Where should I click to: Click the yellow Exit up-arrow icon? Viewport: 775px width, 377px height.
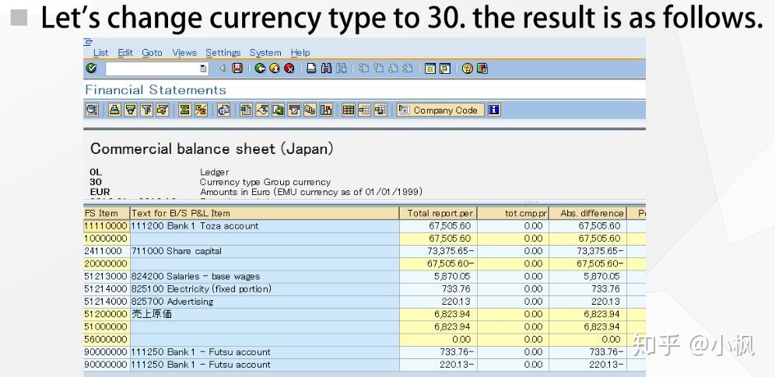[275, 68]
